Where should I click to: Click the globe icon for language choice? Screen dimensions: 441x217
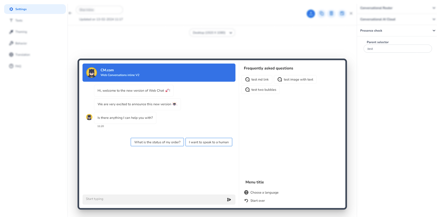pos(246,193)
